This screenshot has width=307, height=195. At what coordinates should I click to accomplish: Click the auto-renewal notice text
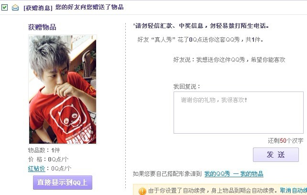[213, 191]
